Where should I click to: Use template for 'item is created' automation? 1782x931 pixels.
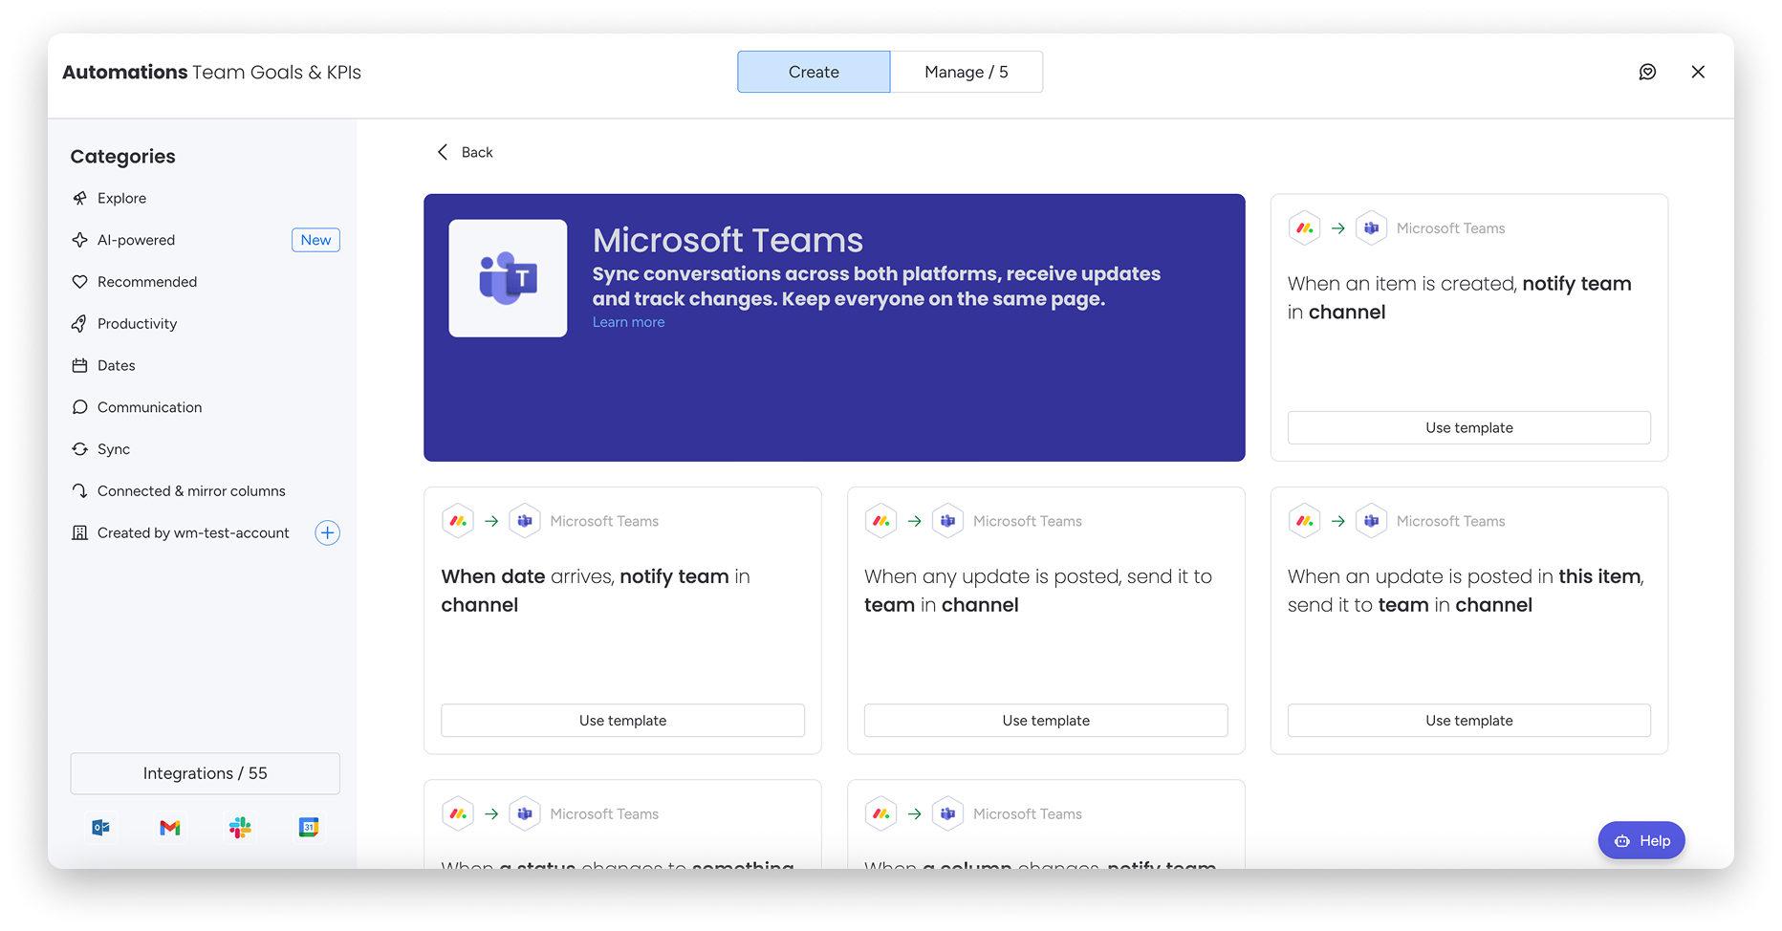click(x=1469, y=427)
